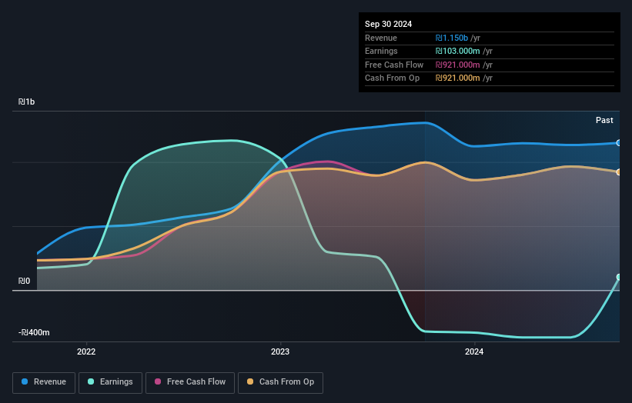Image resolution: width=632 pixels, height=403 pixels.
Task: Click the Earnings row label in tooltip
Action: click(x=381, y=51)
